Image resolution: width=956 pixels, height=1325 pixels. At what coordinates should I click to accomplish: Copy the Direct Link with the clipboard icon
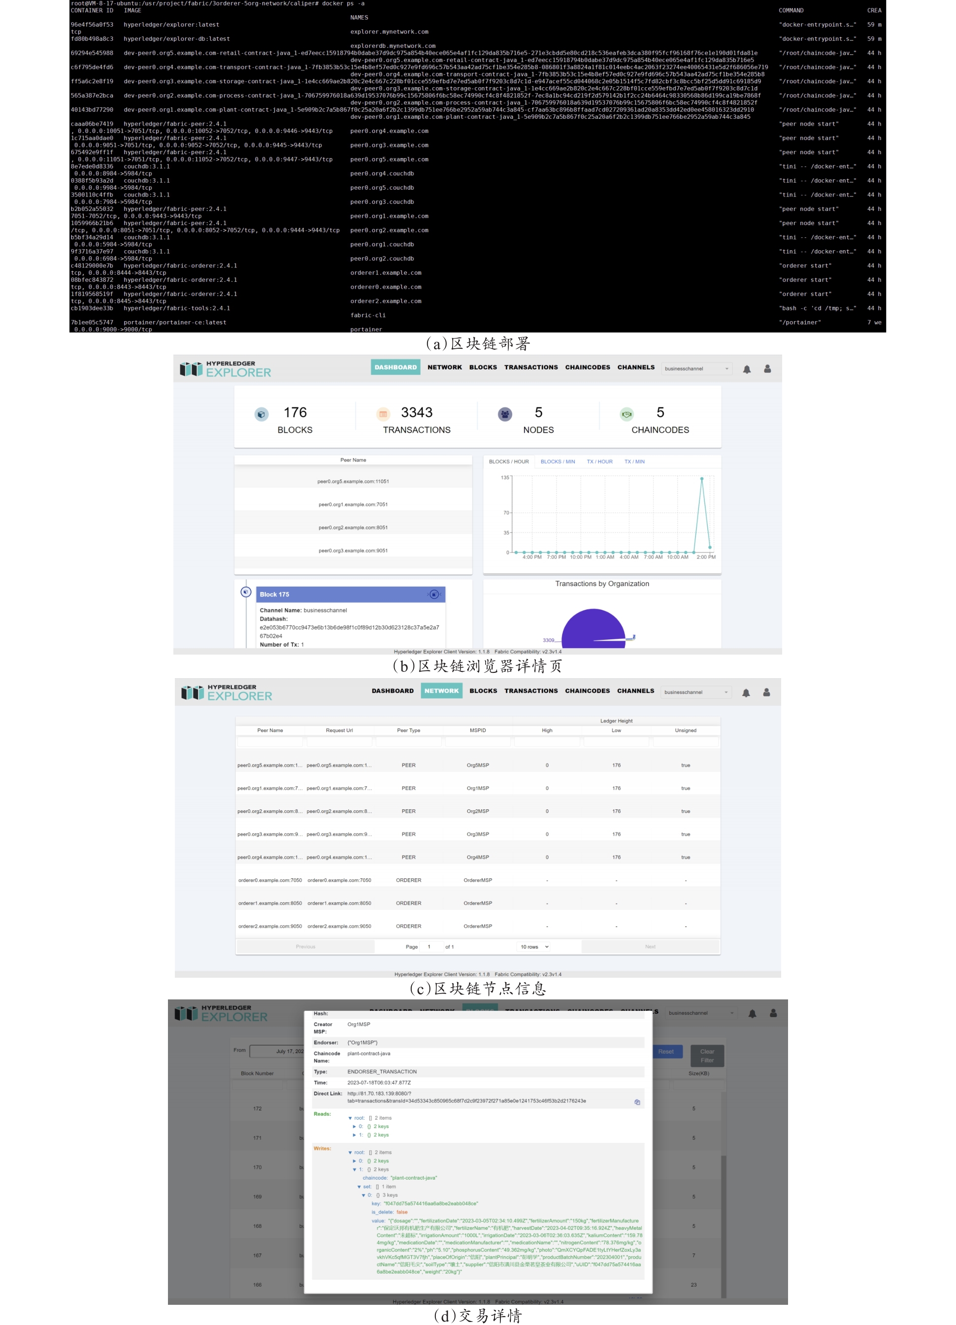[637, 1102]
